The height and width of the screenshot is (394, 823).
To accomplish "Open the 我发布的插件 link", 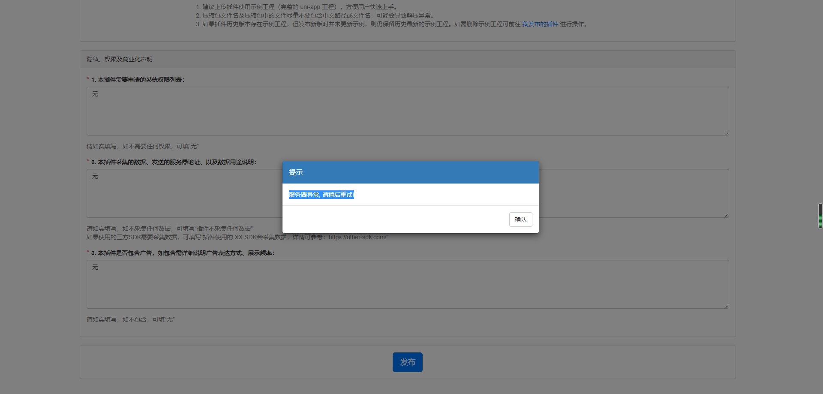I will (540, 24).
